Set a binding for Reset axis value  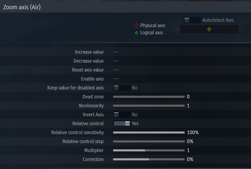[116, 70]
